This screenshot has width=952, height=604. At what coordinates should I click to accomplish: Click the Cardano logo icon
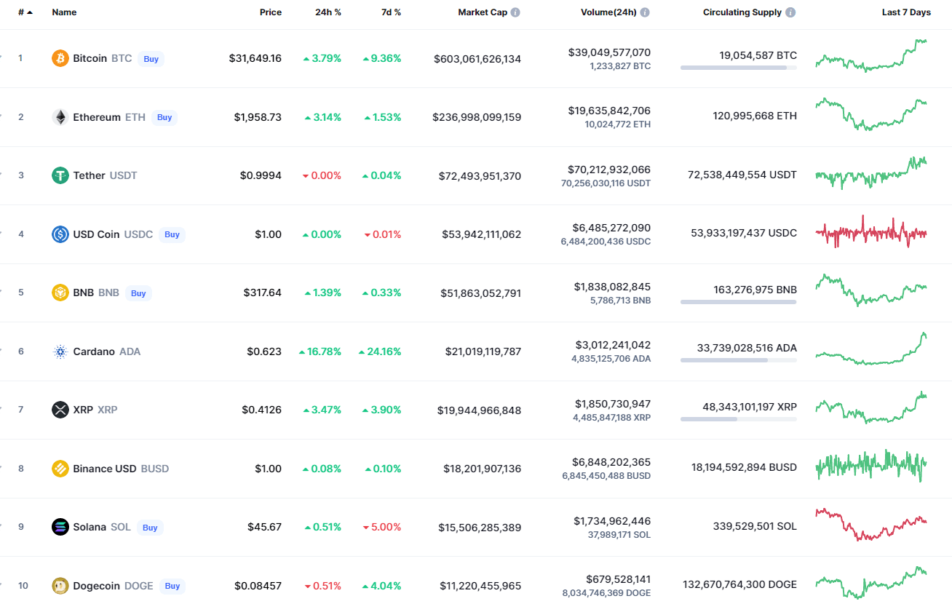tap(60, 351)
